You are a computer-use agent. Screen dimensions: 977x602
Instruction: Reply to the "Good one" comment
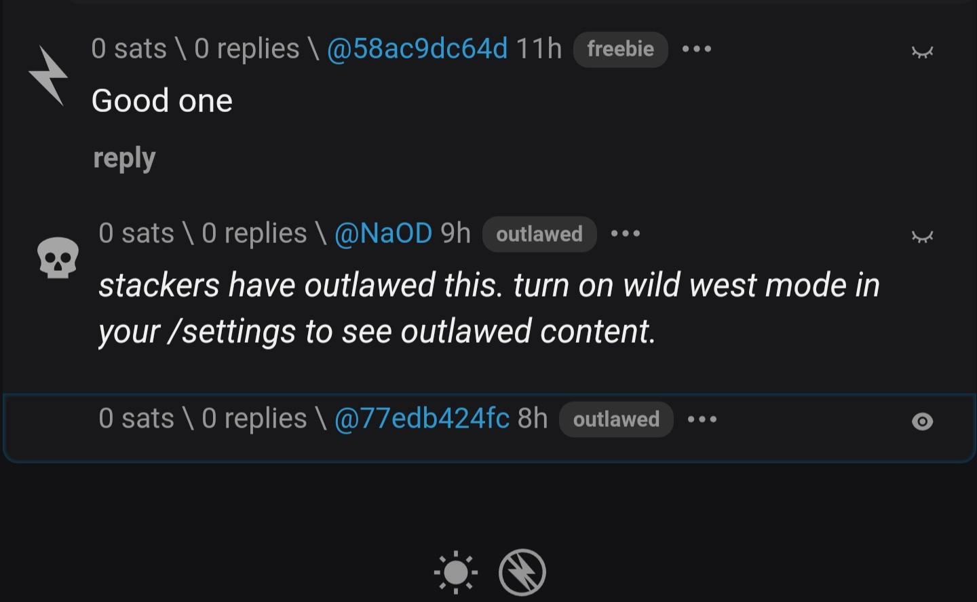click(124, 158)
